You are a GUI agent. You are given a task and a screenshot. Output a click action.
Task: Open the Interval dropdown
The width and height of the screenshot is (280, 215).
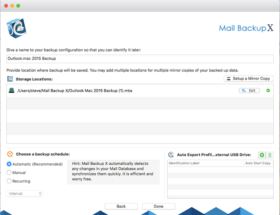[x=25, y=193]
